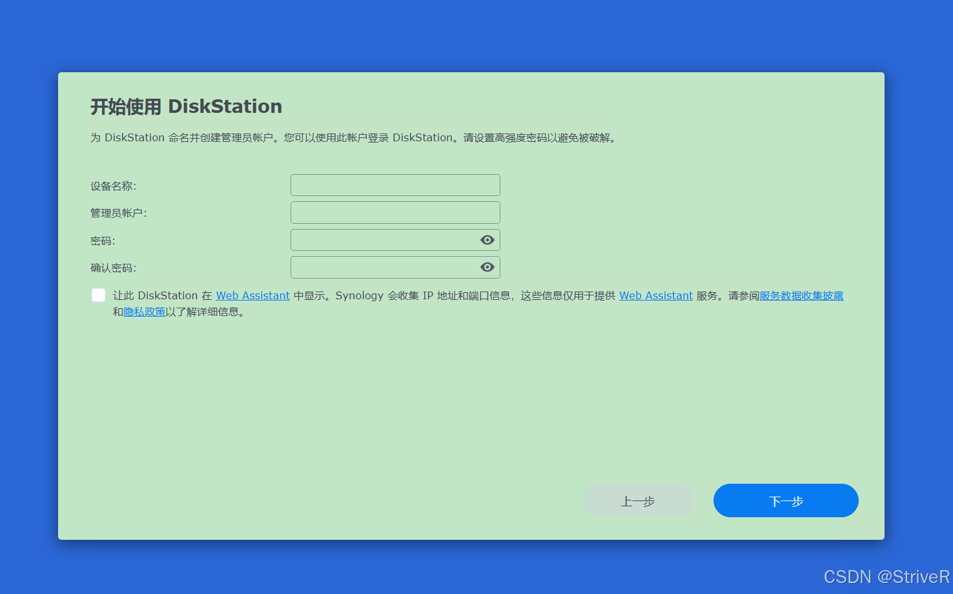Click the 开始使用 DiskStation heading
This screenshot has width=953, height=594.
point(186,106)
